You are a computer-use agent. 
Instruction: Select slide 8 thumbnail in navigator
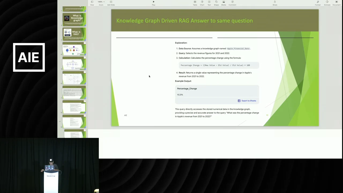click(74, 107)
